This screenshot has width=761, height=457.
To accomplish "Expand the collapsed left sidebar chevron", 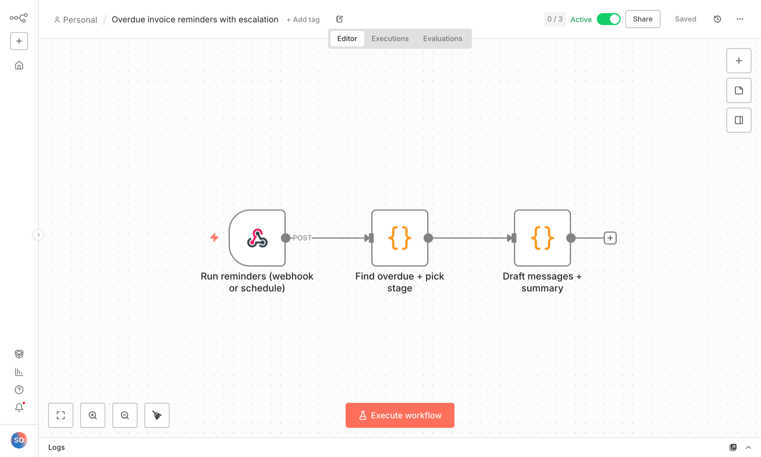I will tap(39, 234).
